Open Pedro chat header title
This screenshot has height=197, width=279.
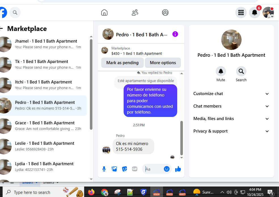pyautogui.click(x=141, y=35)
